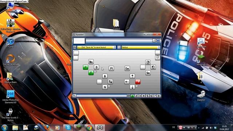Open the OnLive Launcher desktop shortcut

[11, 60]
